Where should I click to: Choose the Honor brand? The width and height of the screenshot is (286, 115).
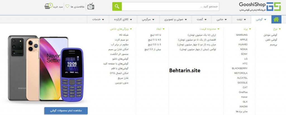(x=244, y=97)
